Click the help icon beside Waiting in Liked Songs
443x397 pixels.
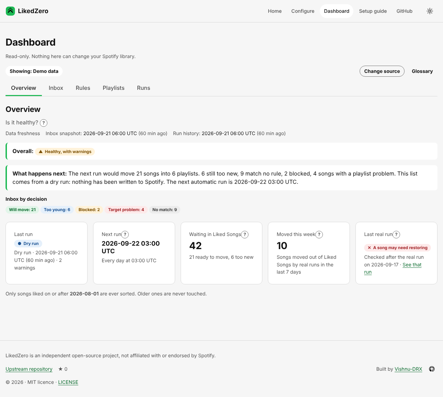click(245, 235)
